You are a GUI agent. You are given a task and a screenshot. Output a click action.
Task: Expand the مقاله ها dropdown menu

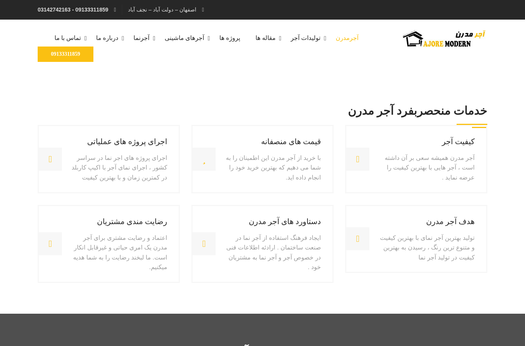(268, 38)
